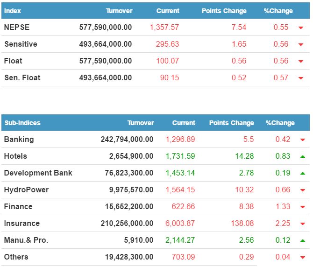Click the Others row label

click(16, 257)
